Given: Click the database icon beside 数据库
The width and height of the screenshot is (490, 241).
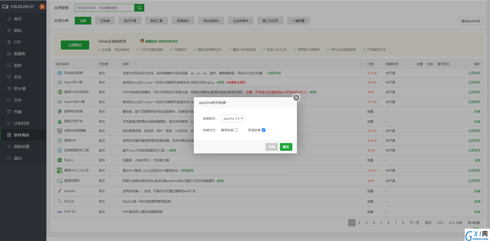Looking at the screenshot, I should [9, 54].
